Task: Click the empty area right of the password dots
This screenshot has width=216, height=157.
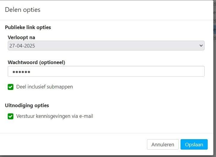Action: 117,72
